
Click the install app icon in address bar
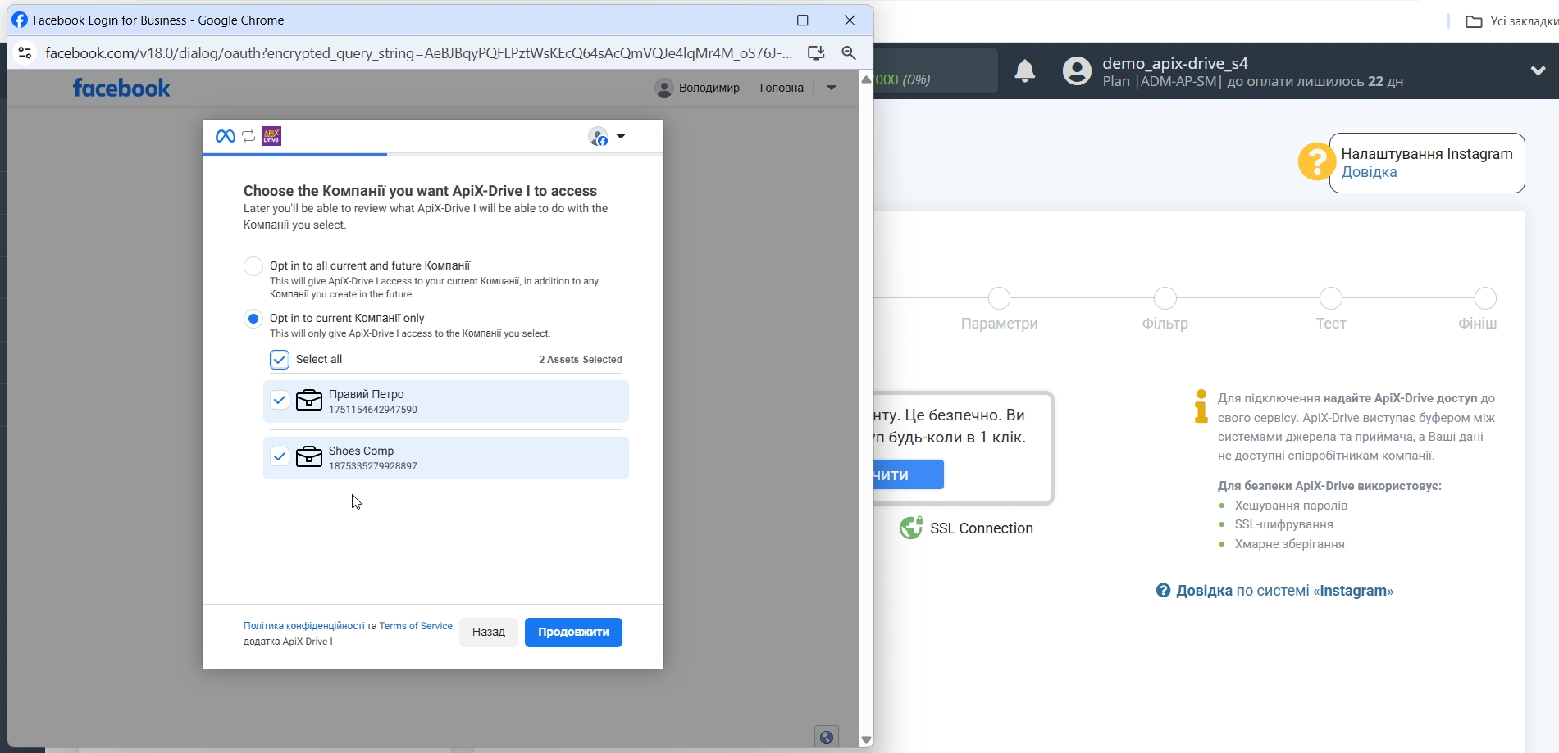[x=816, y=52]
